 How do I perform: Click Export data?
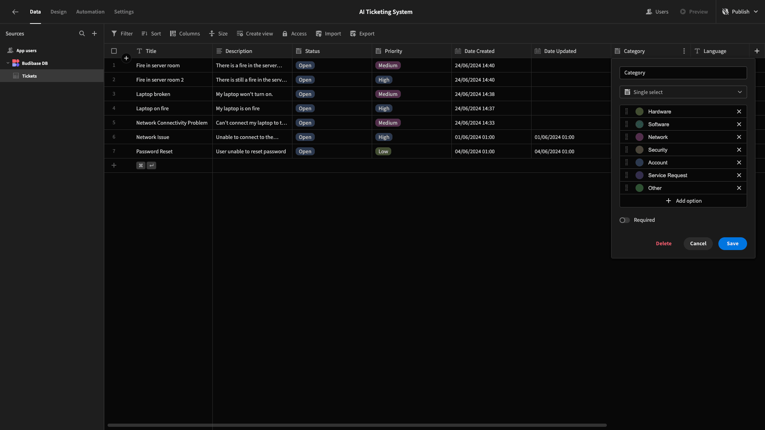(x=362, y=34)
